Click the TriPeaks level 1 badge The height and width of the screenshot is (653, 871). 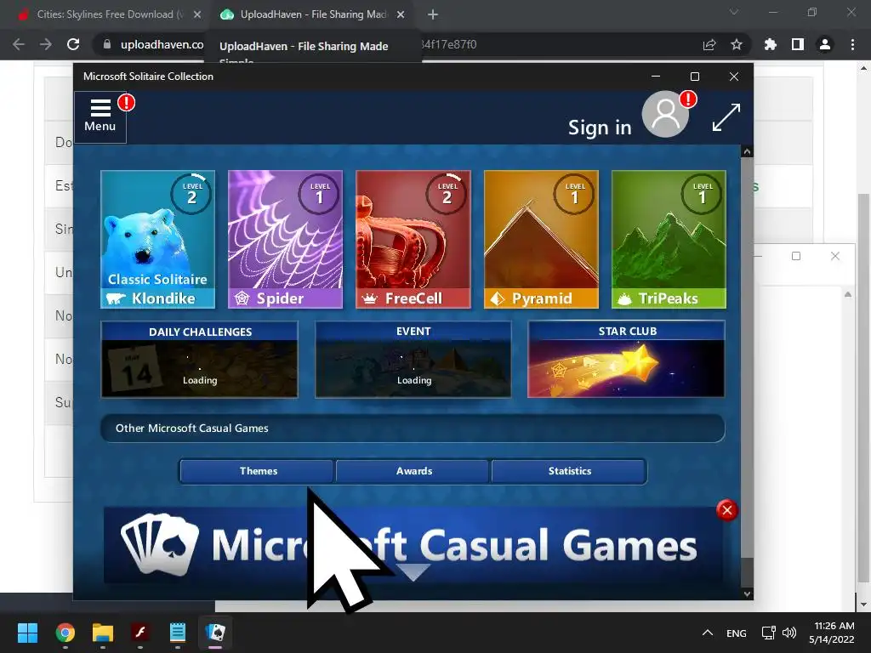click(703, 194)
